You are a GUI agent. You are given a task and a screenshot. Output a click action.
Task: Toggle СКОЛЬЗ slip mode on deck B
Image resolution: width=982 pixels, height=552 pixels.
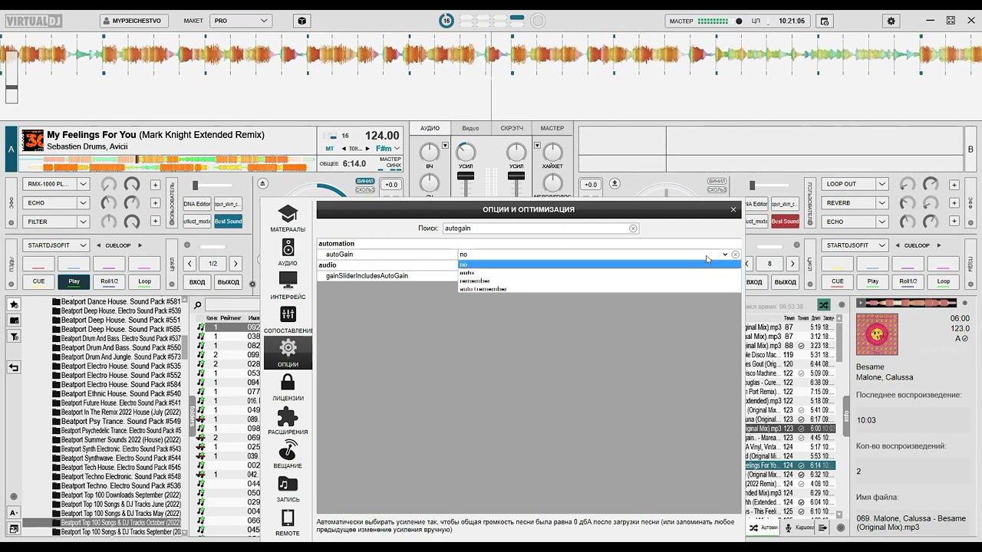(717, 190)
